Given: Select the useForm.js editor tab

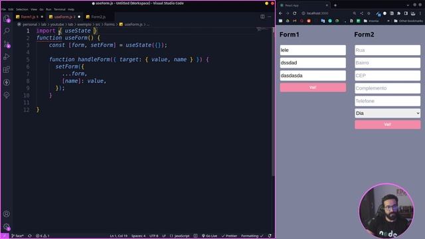Looking at the screenshot, I should pos(64,17).
